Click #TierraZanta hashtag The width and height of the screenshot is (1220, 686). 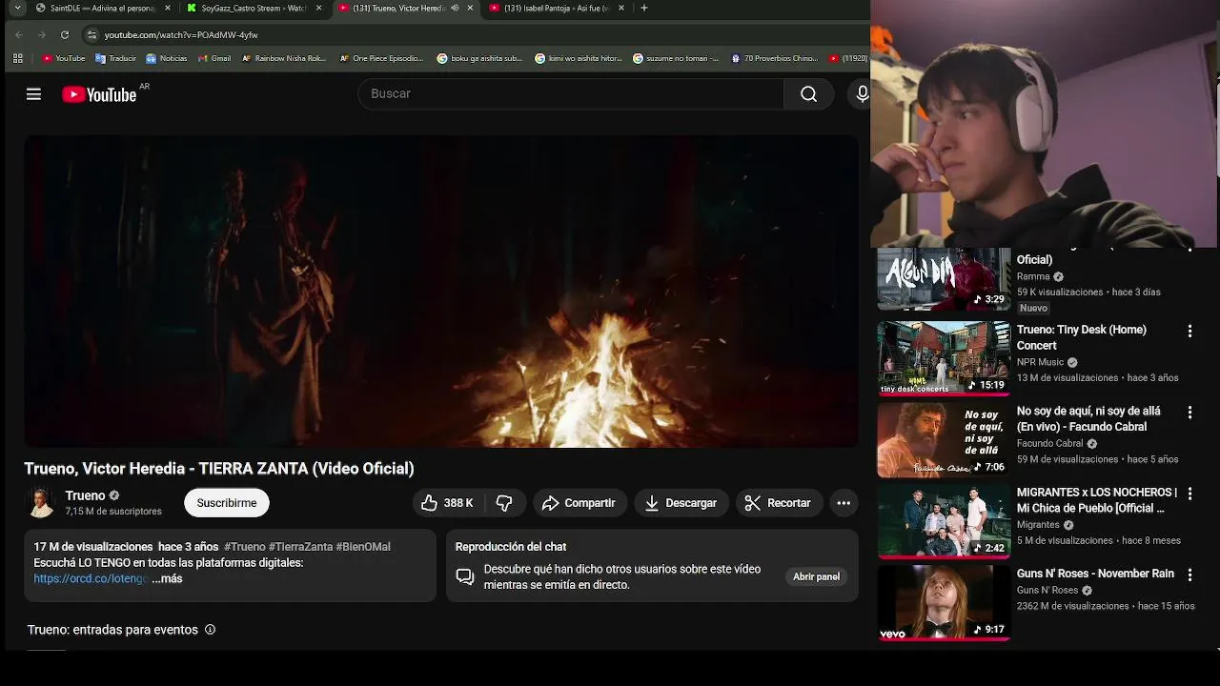tap(300, 547)
